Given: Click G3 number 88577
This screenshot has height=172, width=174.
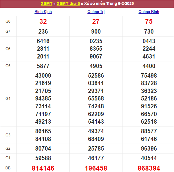Looking at the screenshot, I should (x=149, y=131).
